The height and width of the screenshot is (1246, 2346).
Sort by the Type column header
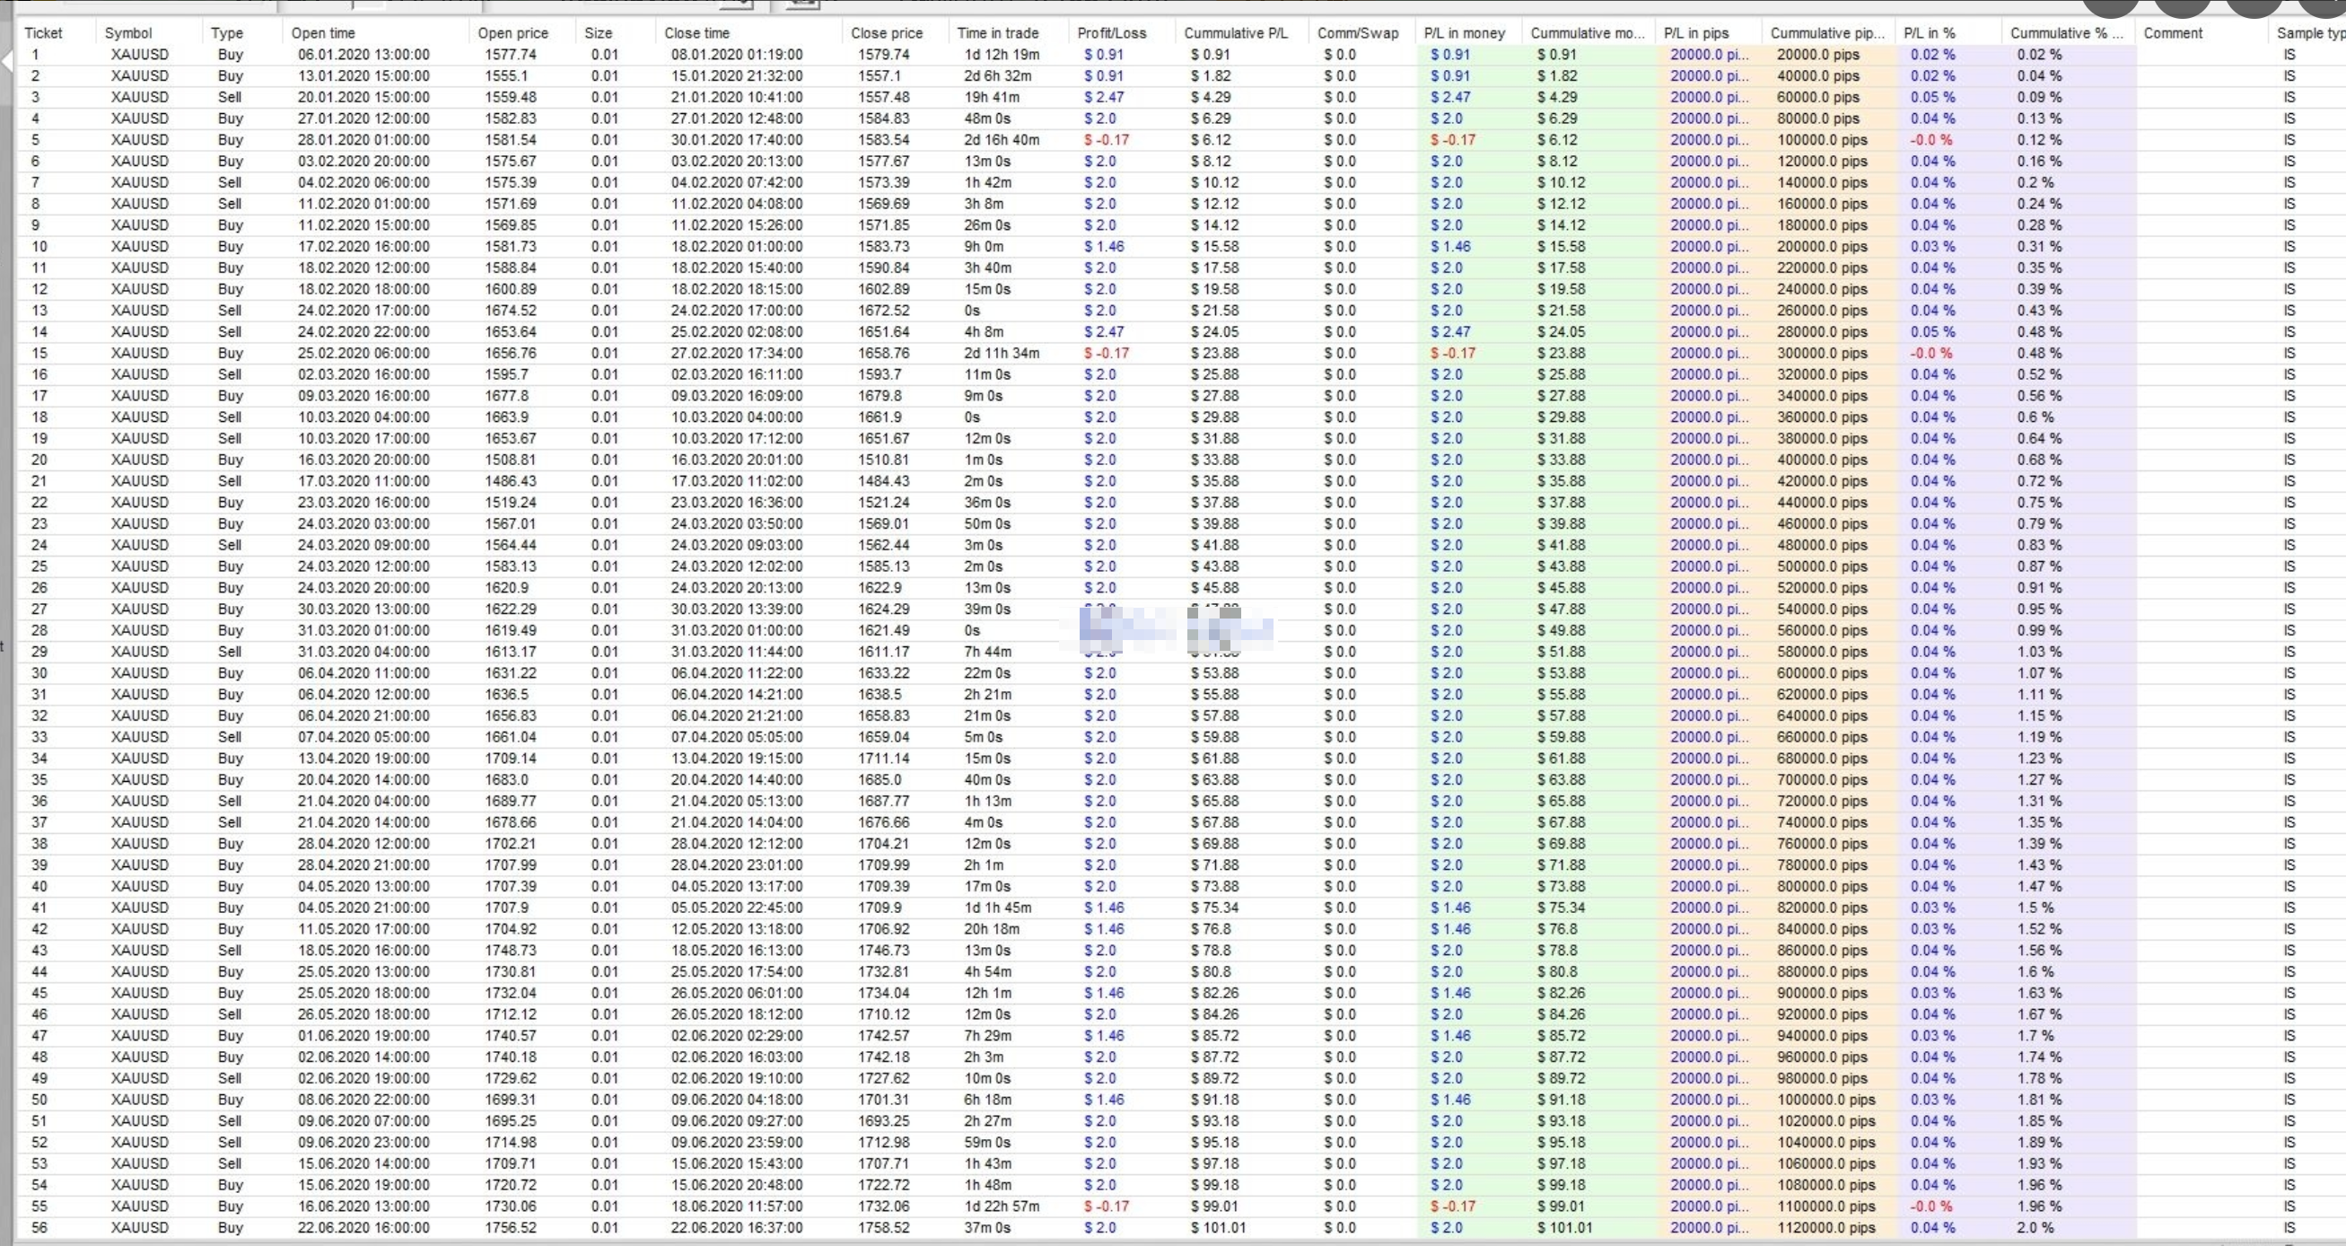tap(227, 33)
